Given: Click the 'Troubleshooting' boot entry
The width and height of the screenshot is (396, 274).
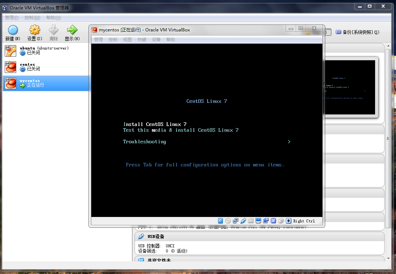Looking at the screenshot, I should point(144,142).
